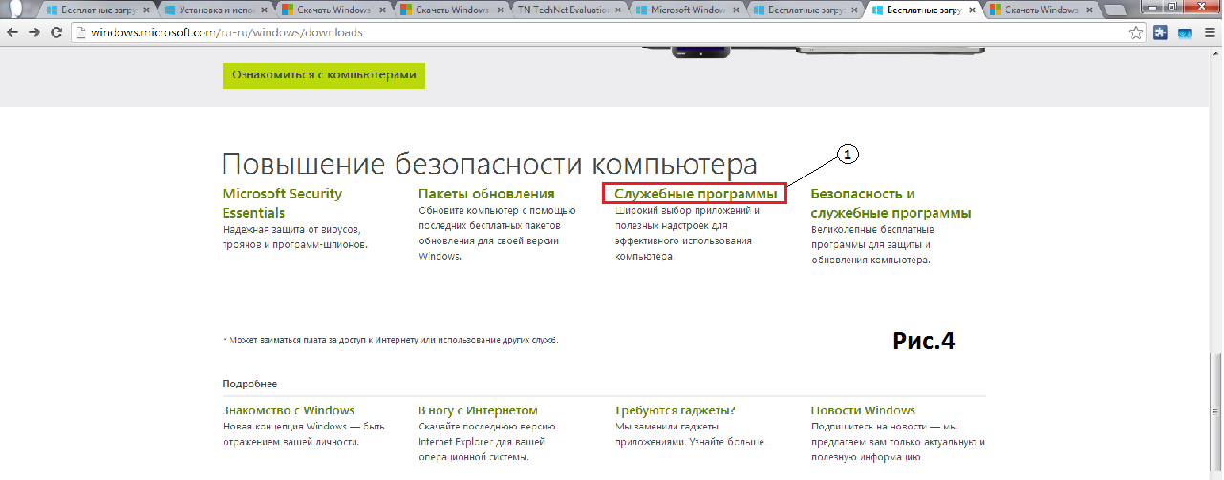Click the extension icon left of the Chrome menu
This screenshot has width=1224, height=480.
point(1185,31)
